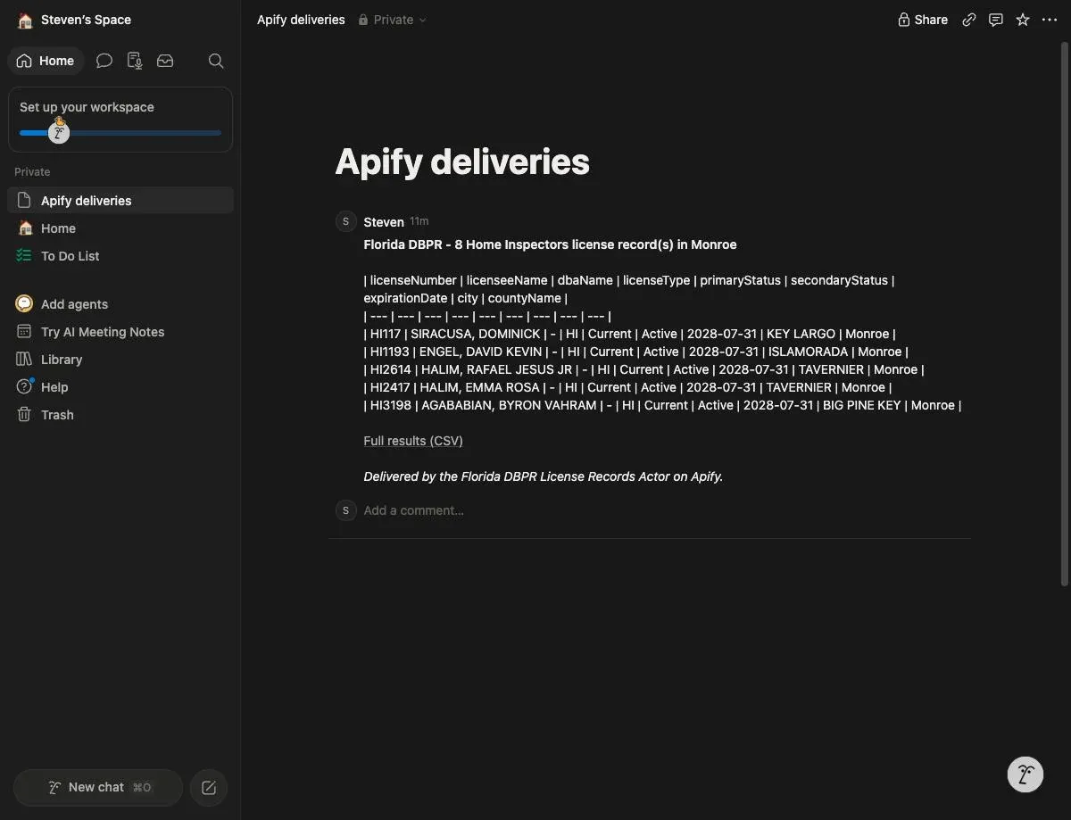Open the three-dot page options menu
Image resolution: width=1071 pixels, height=820 pixels.
click(1050, 20)
